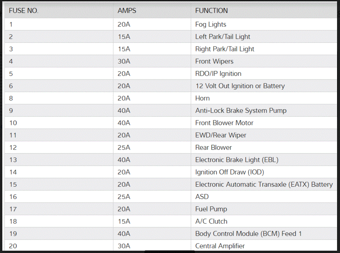Image resolution: width=340 pixels, height=253 pixels.
Task: Select the Horn function cell
Action: [x=202, y=98]
